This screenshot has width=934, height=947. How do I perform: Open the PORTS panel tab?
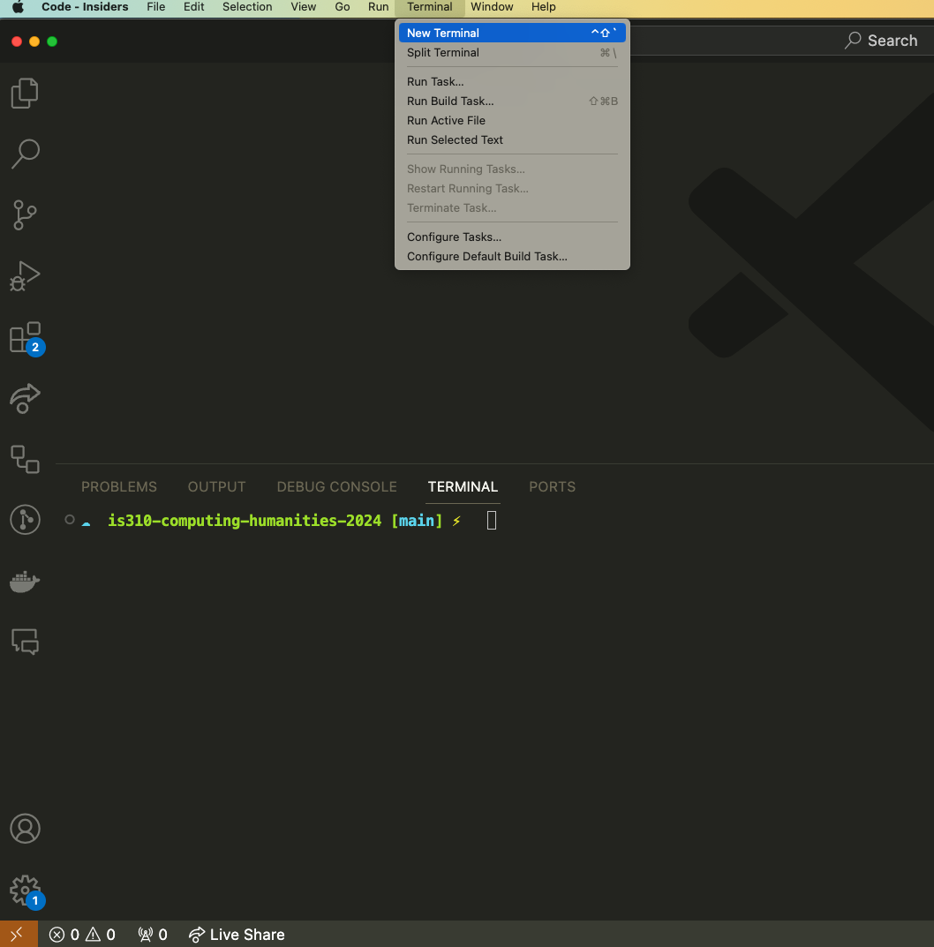point(552,487)
